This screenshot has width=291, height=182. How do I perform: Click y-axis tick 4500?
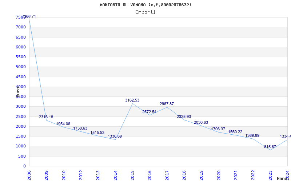pos(21,77)
